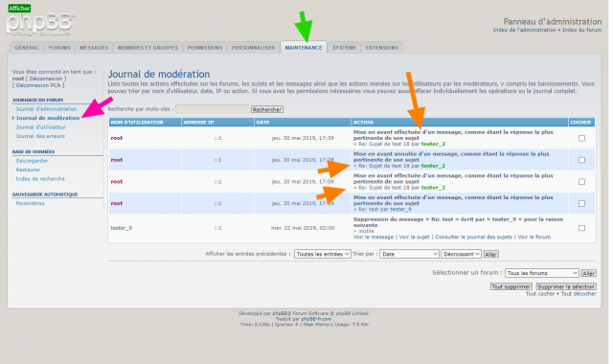The height and width of the screenshot is (364, 613).
Task: Open the Personnaliser tab
Action: pos(253,48)
